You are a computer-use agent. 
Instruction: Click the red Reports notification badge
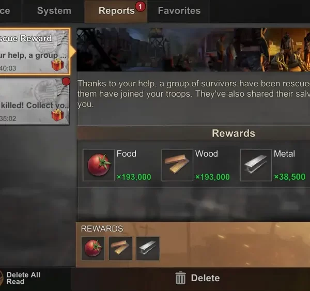tap(141, 7)
